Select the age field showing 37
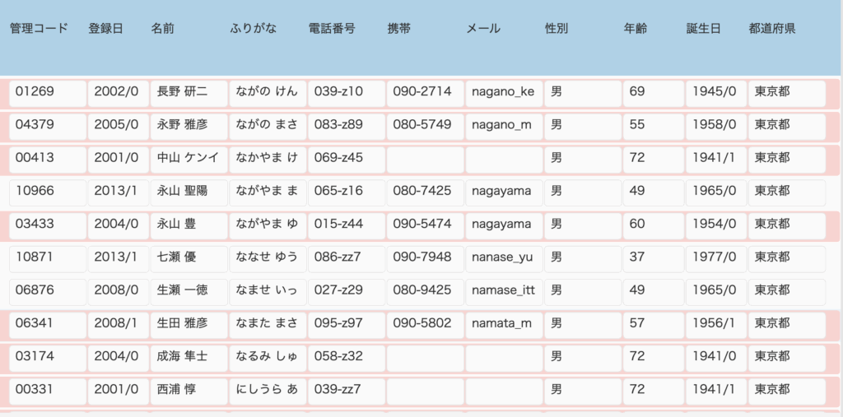The width and height of the screenshot is (843, 417). point(652,257)
